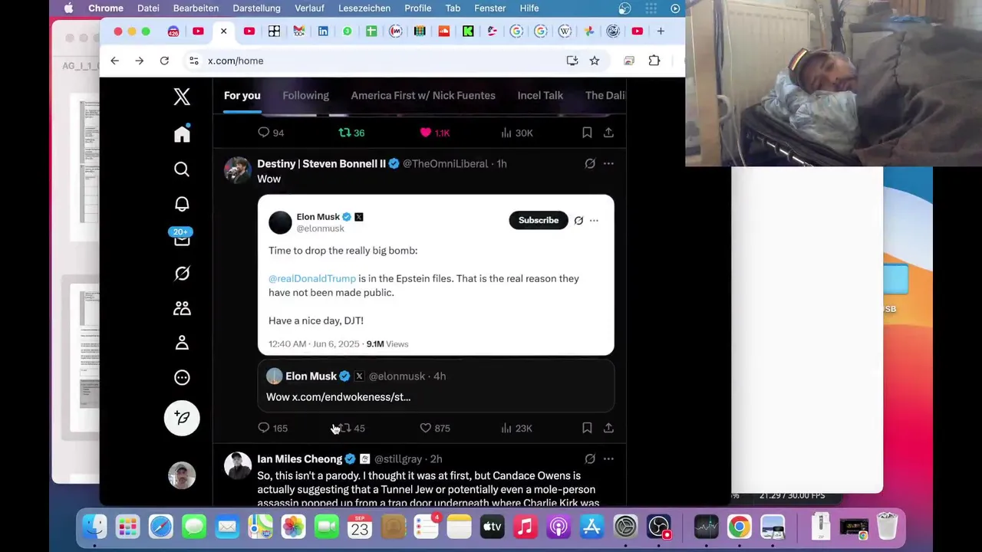Open the Lesezeichen menu
Viewport: 982px width, 552px height.
pyautogui.click(x=364, y=8)
